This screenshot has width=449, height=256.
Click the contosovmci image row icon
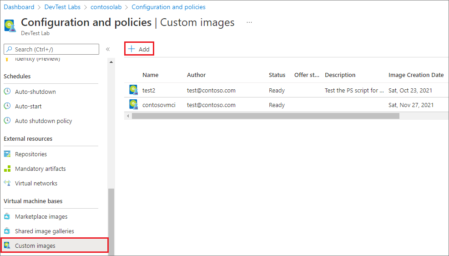click(133, 105)
